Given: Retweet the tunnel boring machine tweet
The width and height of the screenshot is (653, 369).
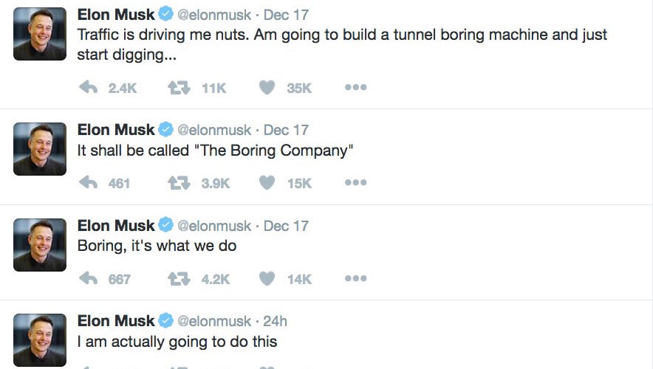Looking at the screenshot, I should pos(179,88).
